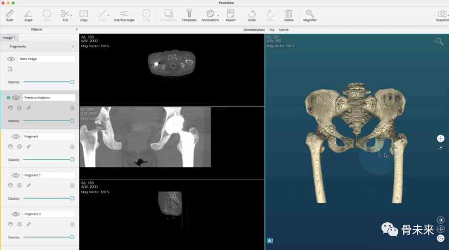This screenshot has height=250, width=449.
Task: Click the Fragment opacity slider handle
Action: 72,159
